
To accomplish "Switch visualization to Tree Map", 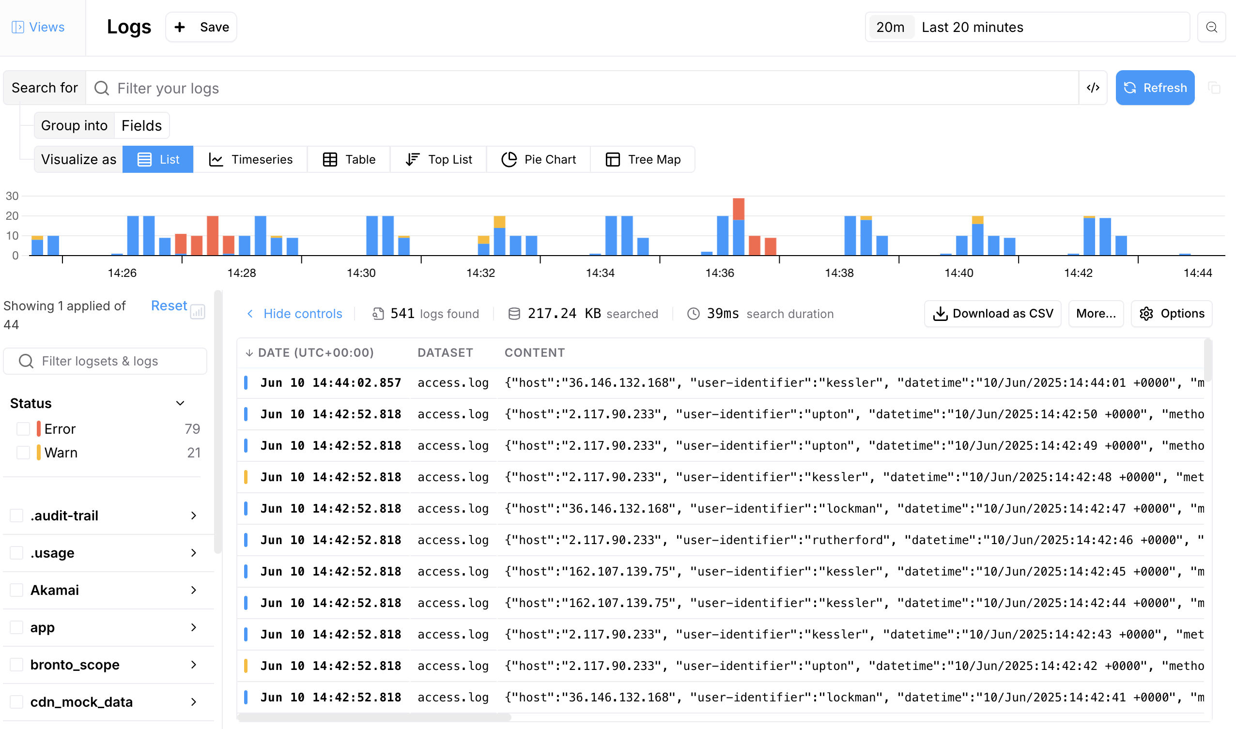I will [x=643, y=159].
